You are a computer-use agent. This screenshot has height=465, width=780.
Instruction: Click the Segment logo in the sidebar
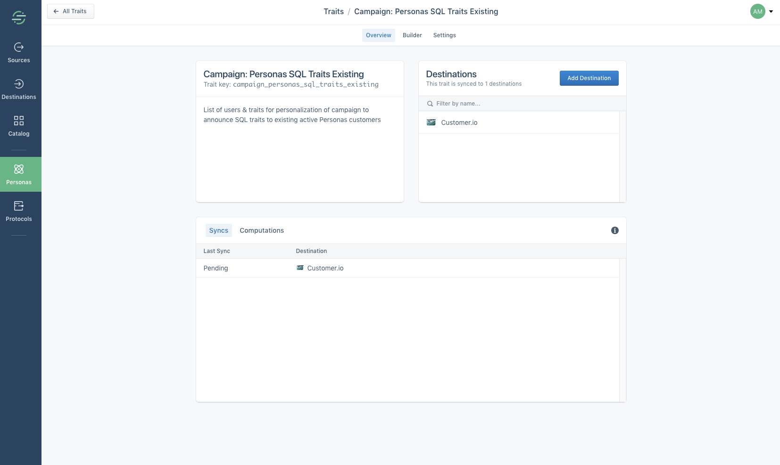point(19,17)
